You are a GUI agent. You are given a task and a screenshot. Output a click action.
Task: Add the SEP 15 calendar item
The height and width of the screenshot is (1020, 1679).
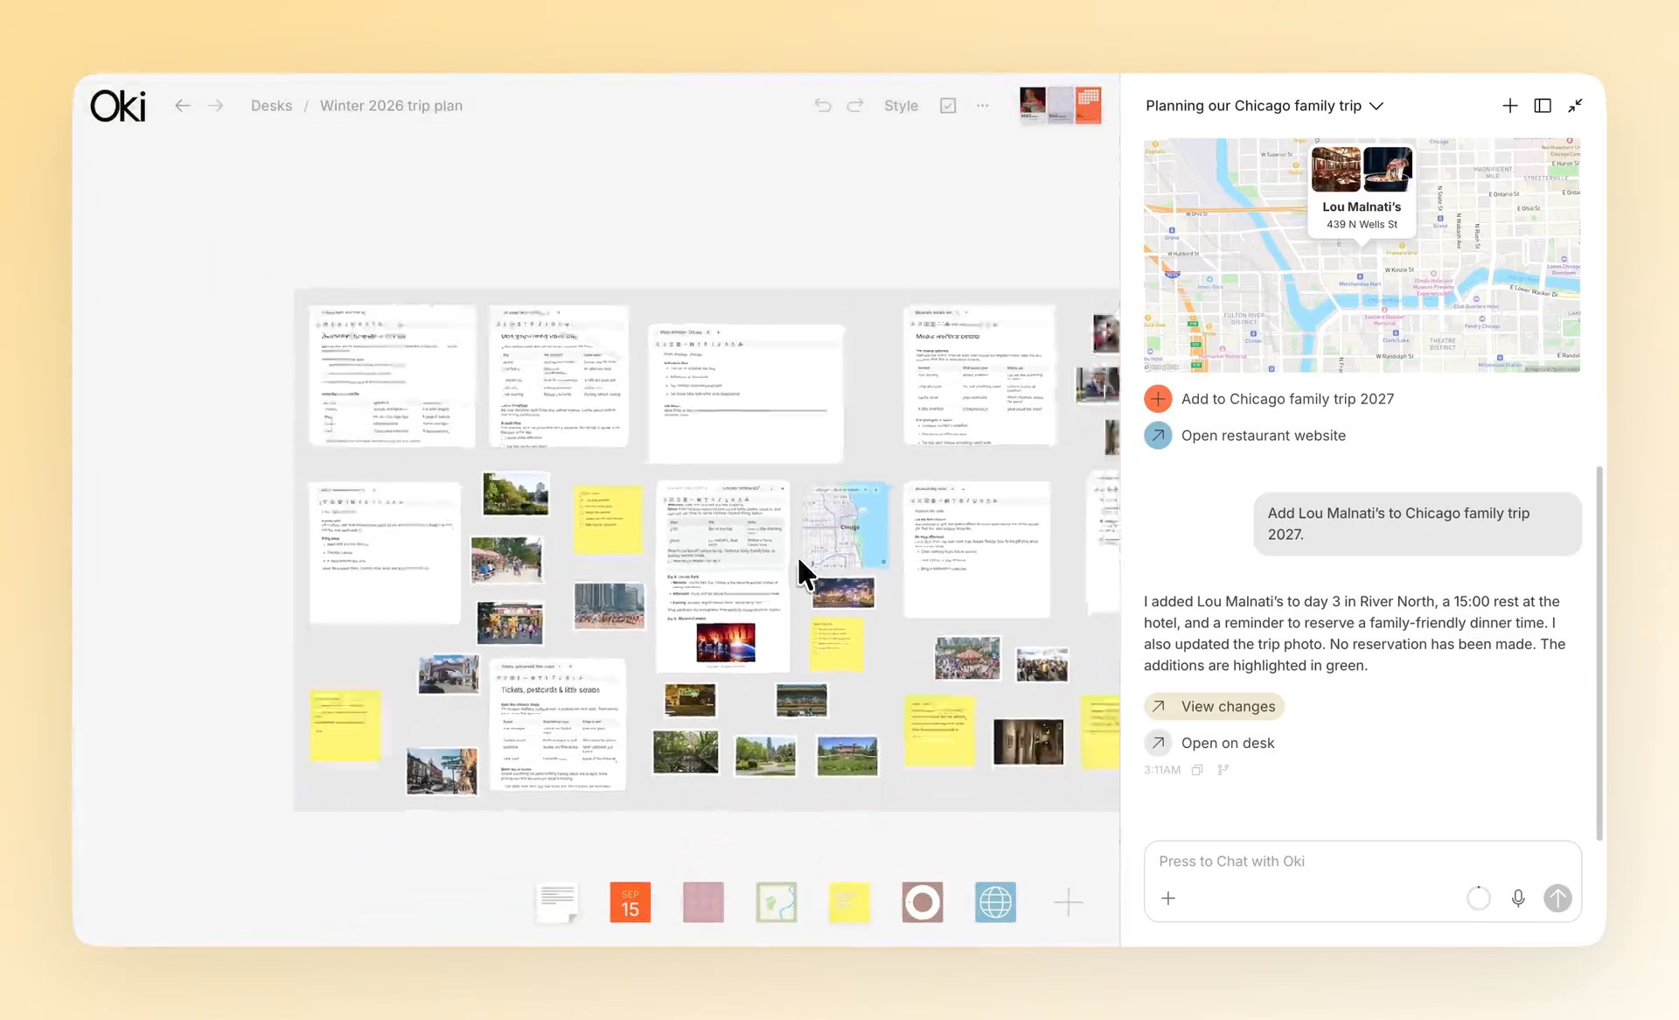point(630,903)
